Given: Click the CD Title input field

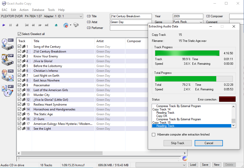Looking at the screenshot, I should (x=131, y=16).
